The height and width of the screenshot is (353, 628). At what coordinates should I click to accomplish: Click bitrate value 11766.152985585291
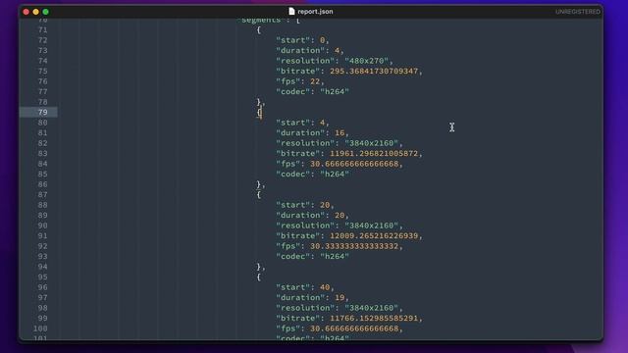tap(374, 319)
